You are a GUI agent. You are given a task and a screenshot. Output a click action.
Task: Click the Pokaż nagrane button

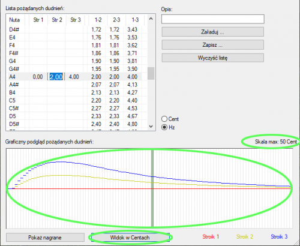coord(45,238)
